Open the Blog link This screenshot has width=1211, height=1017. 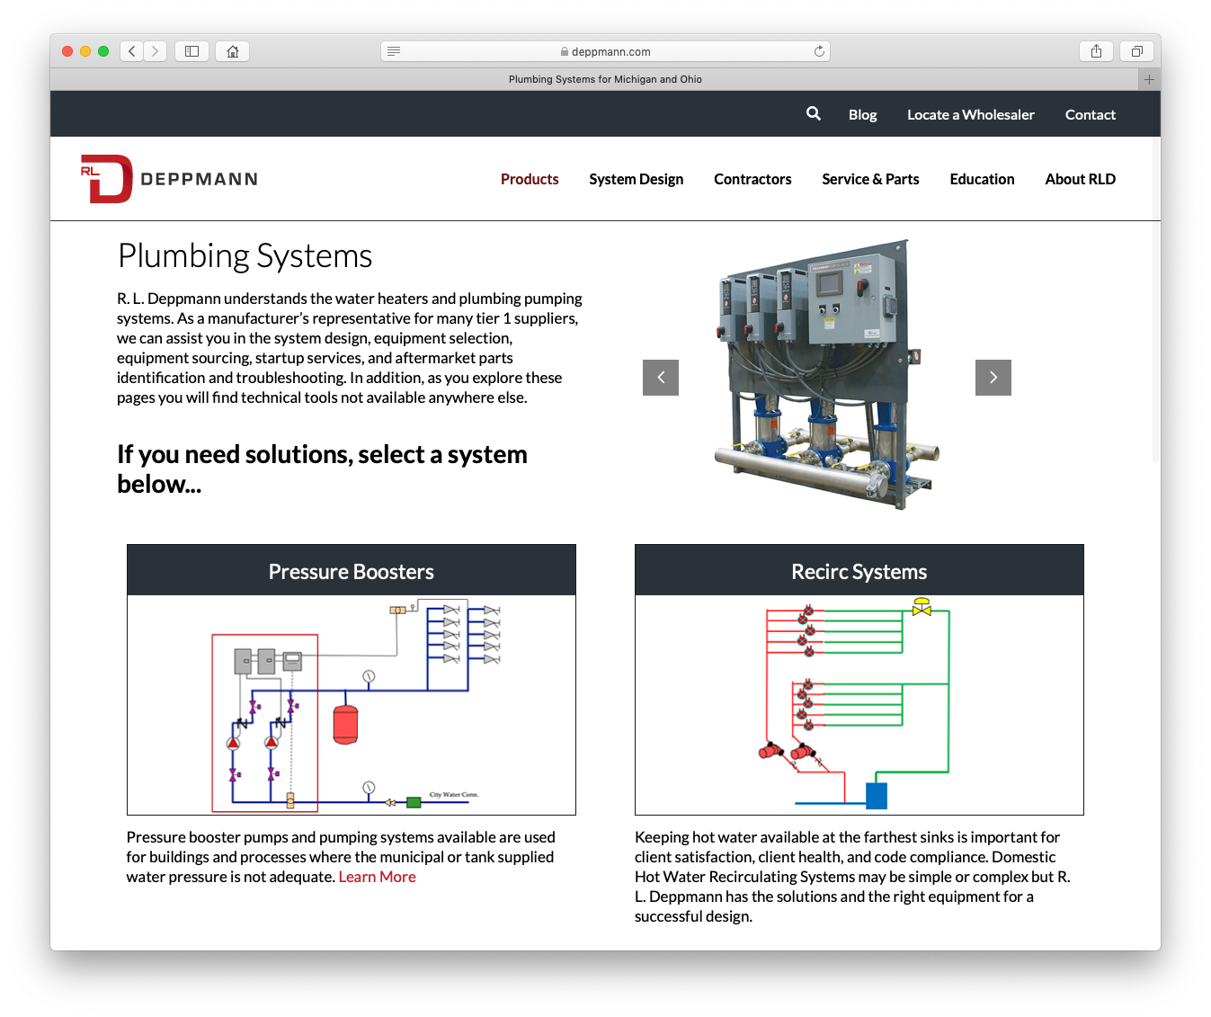[862, 114]
